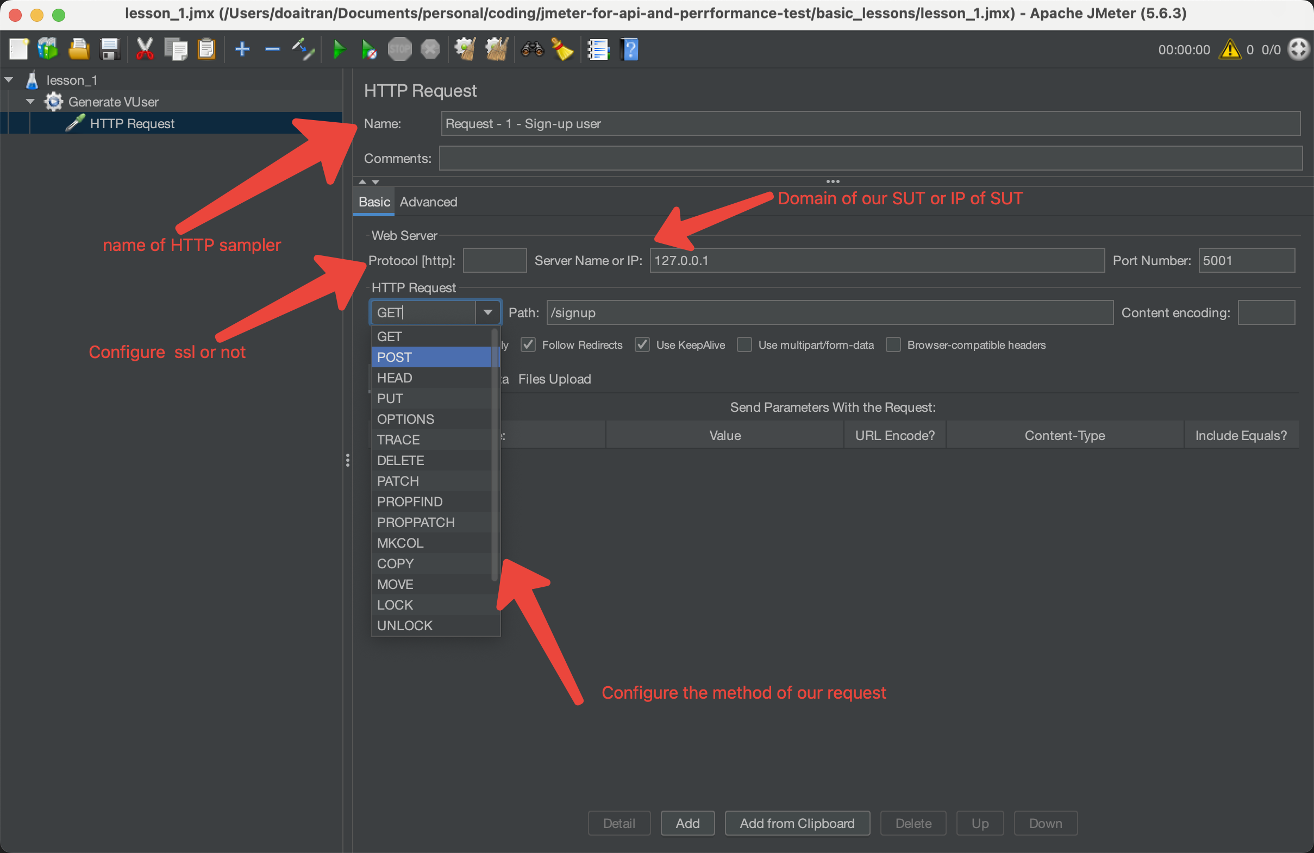Toggle the Follow Redirects checkbox
This screenshot has height=853, width=1314.
pyautogui.click(x=528, y=345)
